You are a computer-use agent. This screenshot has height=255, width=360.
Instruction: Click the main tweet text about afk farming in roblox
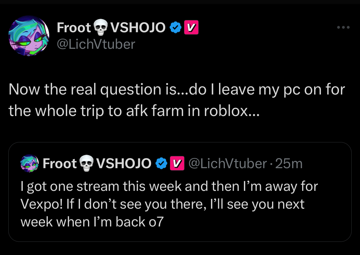click(176, 100)
